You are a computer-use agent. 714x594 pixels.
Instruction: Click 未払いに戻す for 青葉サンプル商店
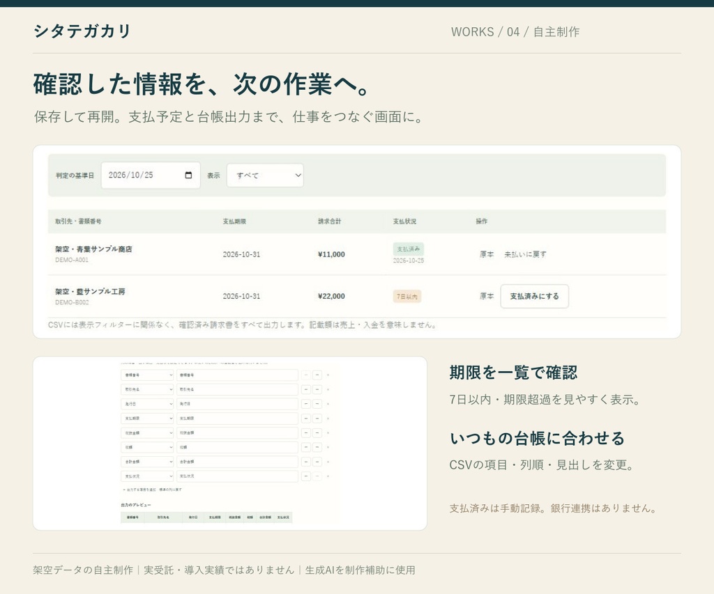click(525, 254)
